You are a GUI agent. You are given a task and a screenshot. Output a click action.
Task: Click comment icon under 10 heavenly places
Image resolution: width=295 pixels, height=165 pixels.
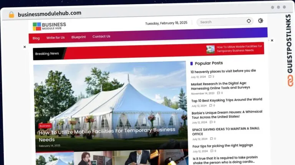click(210, 77)
